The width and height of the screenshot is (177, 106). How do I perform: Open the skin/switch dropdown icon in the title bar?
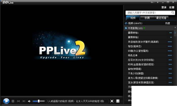coord(152,2)
